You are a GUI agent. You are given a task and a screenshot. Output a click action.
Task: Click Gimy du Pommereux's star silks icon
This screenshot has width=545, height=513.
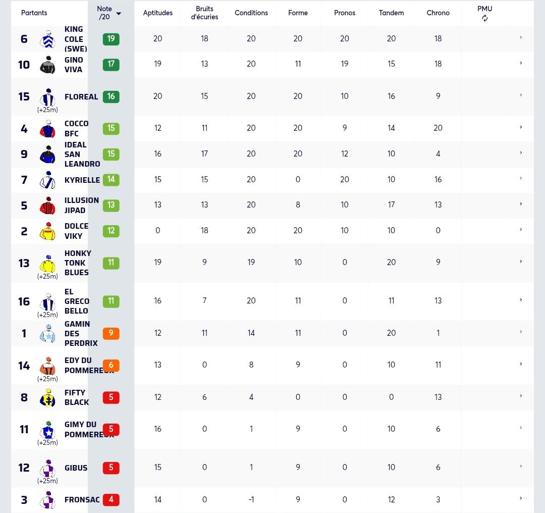click(48, 430)
